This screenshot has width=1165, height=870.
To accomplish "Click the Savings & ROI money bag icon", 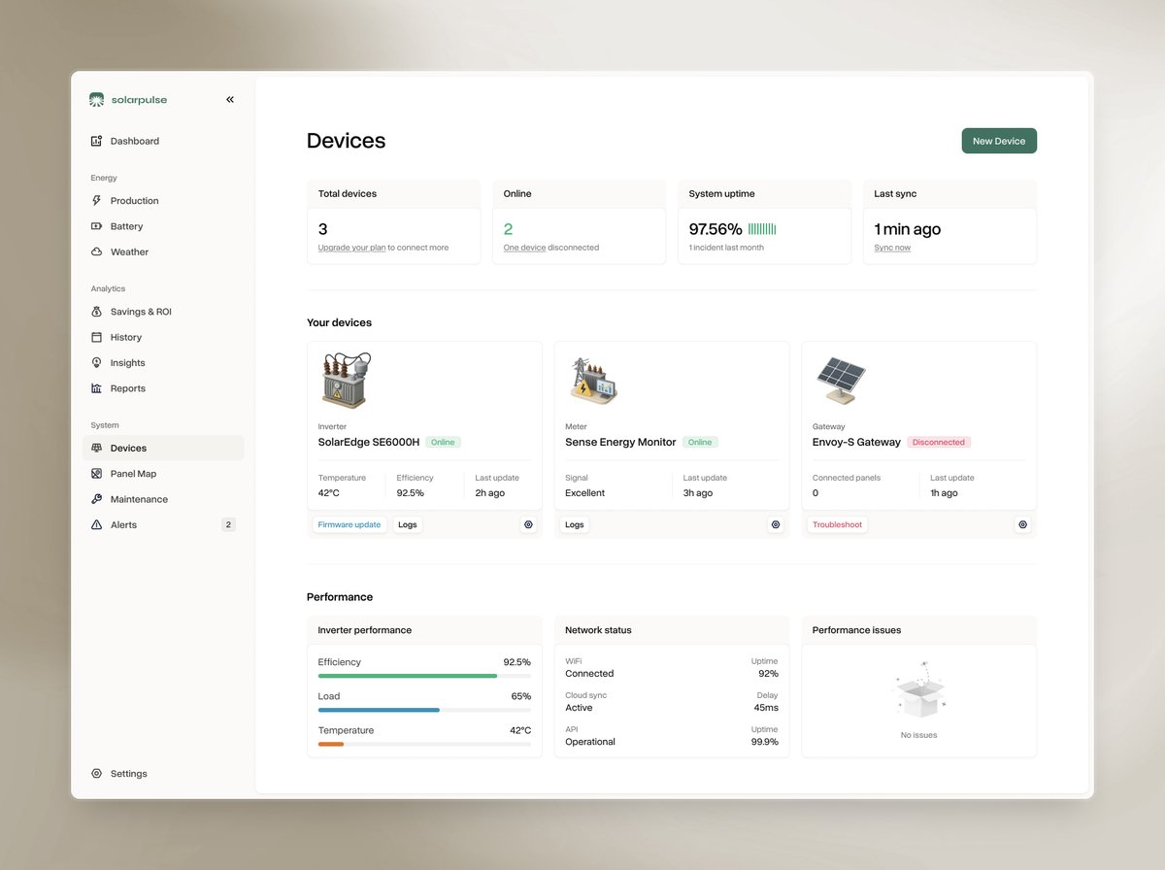I will pos(96,312).
